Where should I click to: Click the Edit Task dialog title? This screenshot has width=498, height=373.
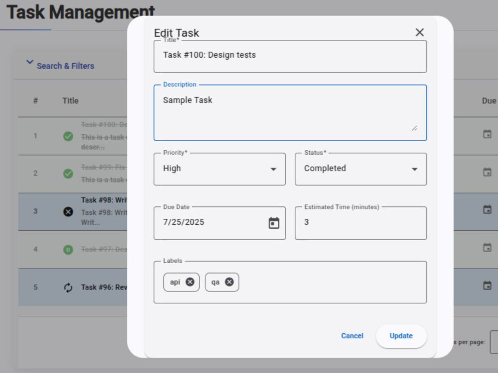(x=177, y=33)
